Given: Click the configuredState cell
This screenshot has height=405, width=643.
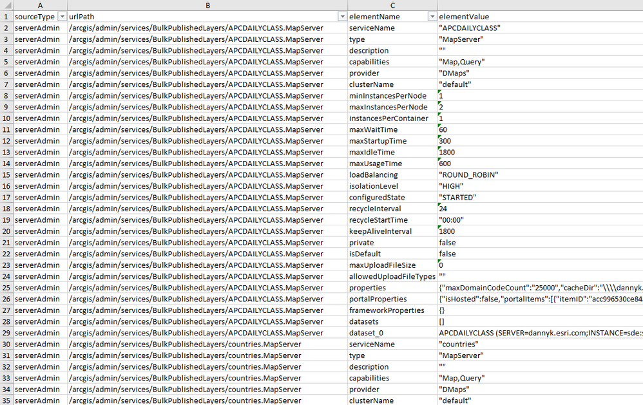Looking at the screenshot, I should coord(392,198).
